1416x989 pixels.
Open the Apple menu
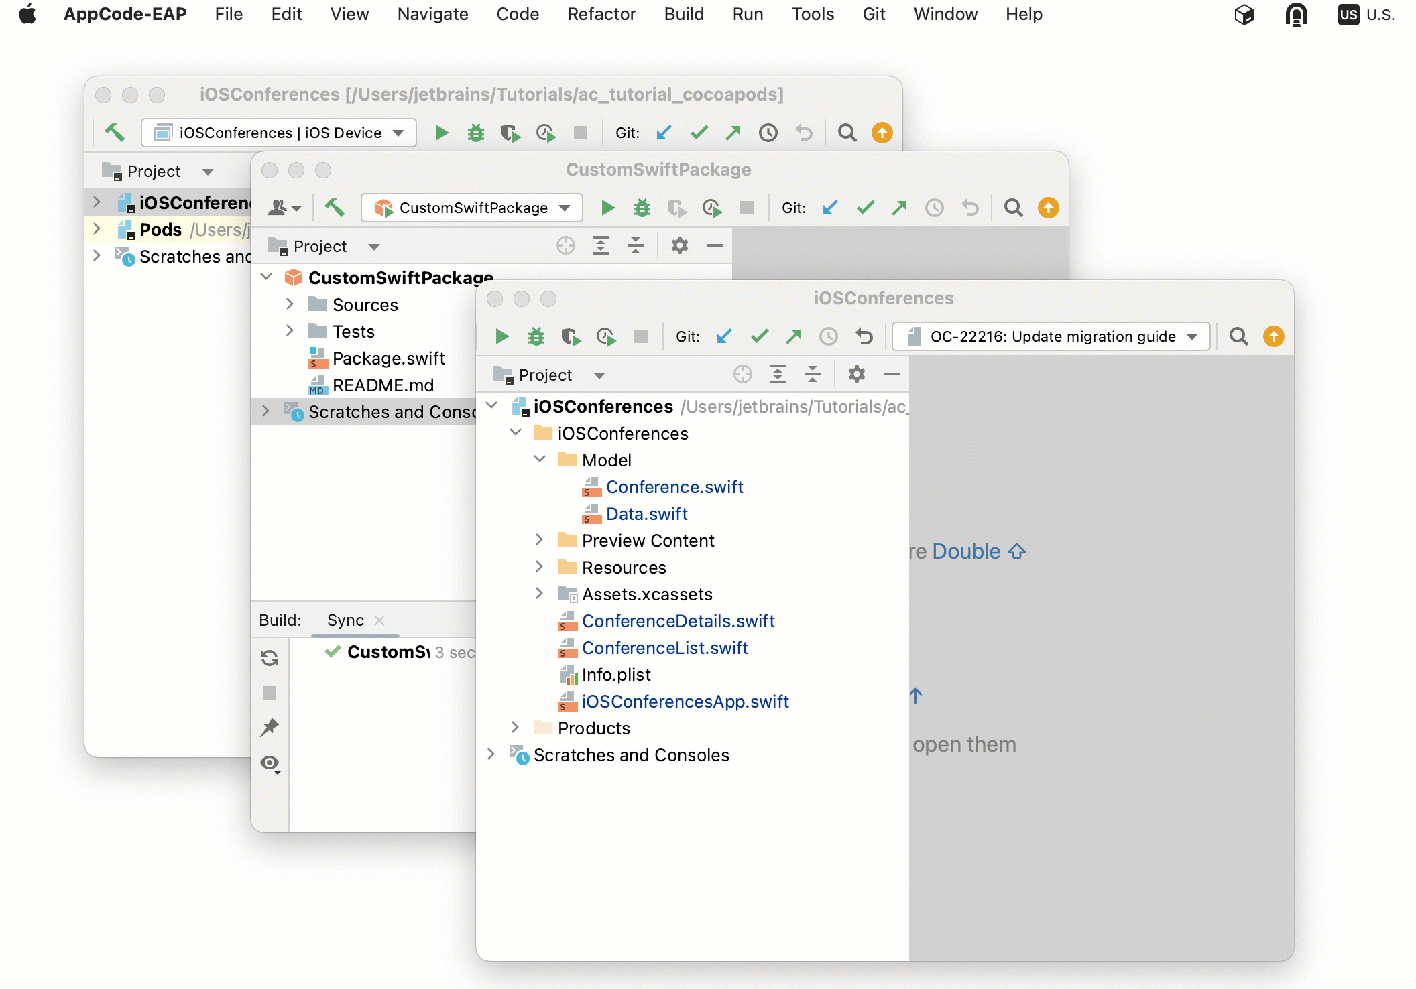click(27, 14)
